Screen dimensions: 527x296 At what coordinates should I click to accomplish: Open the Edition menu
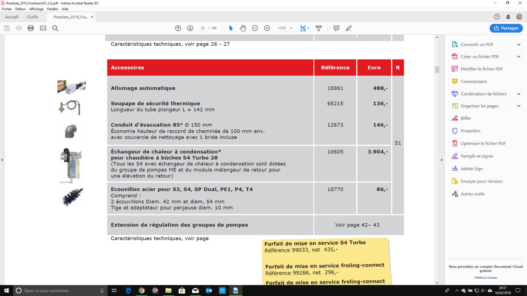(21, 9)
